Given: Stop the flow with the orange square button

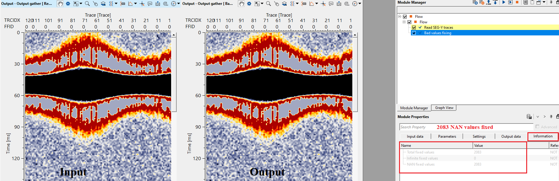Looking at the screenshot, I should [x=517, y=2].
